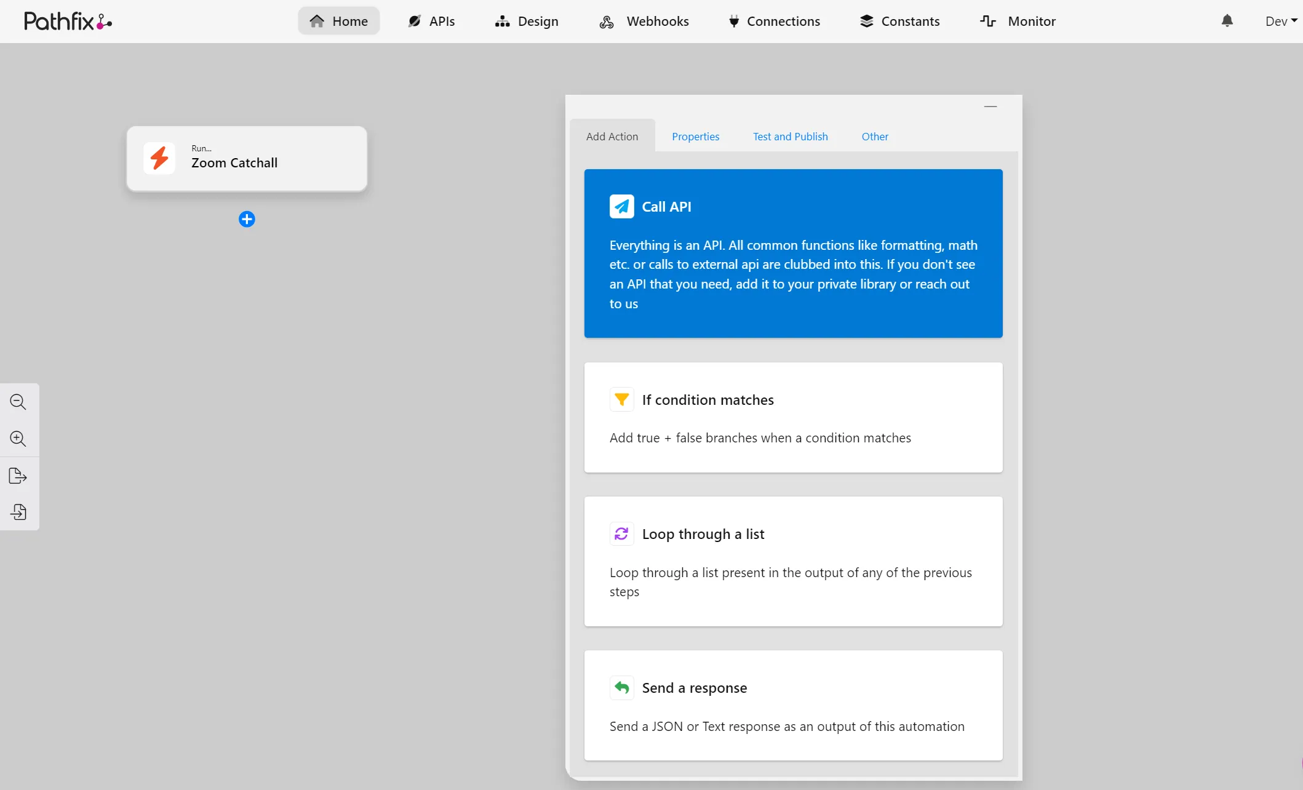Click the yellow funnel condition icon
This screenshot has height=790, width=1303.
click(x=622, y=400)
